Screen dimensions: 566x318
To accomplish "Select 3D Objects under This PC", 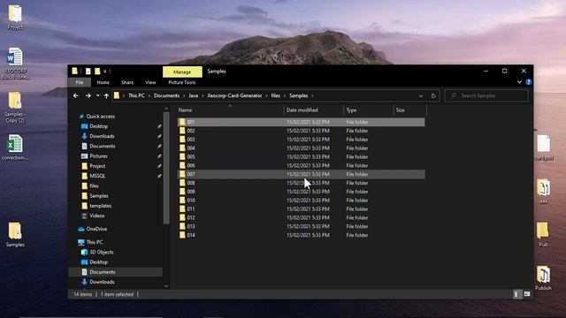I will [x=101, y=252].
